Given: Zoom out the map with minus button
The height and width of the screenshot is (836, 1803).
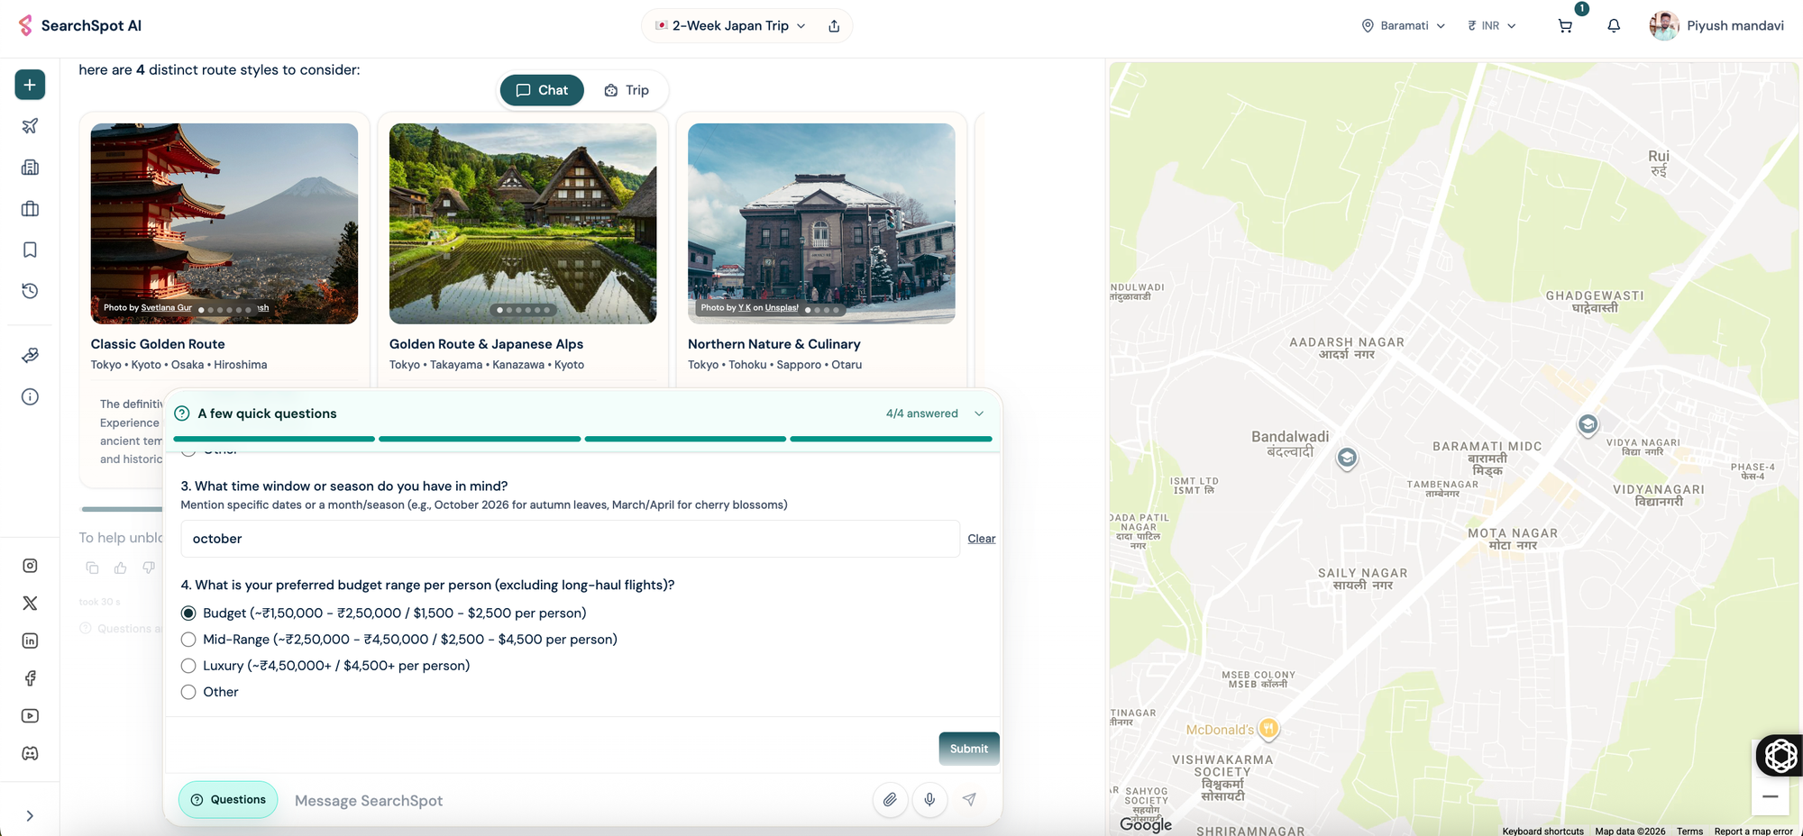Looking at the screenshot, I should 1770,796.
